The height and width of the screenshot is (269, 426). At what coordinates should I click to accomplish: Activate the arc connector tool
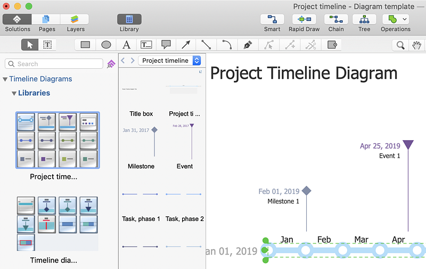227,45
